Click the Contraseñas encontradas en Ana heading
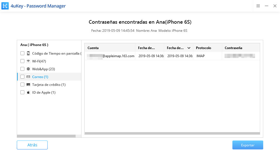 140,22
